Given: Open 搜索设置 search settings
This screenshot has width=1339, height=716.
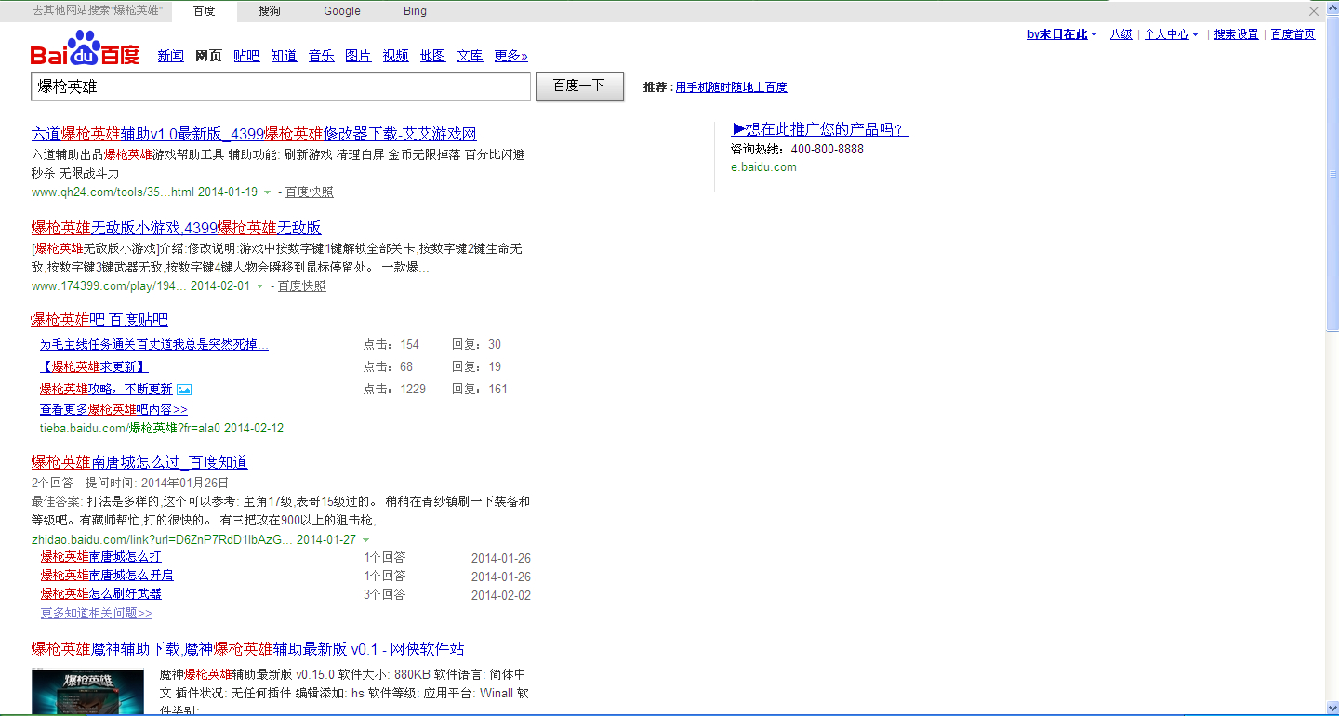Looking at the screenshot, I should coord(1236,34).
